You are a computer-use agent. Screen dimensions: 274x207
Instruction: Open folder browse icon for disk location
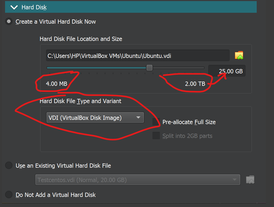(x=239, y=55)
